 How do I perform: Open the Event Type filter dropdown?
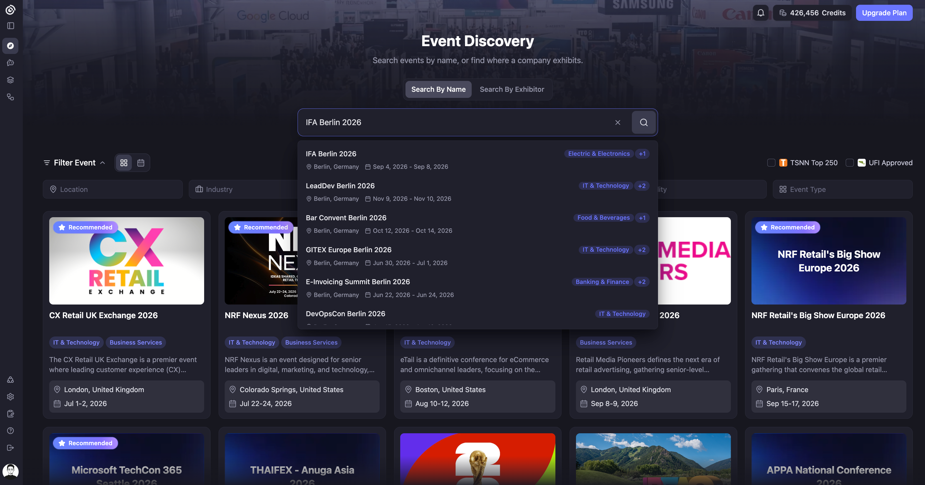point(842,189)
